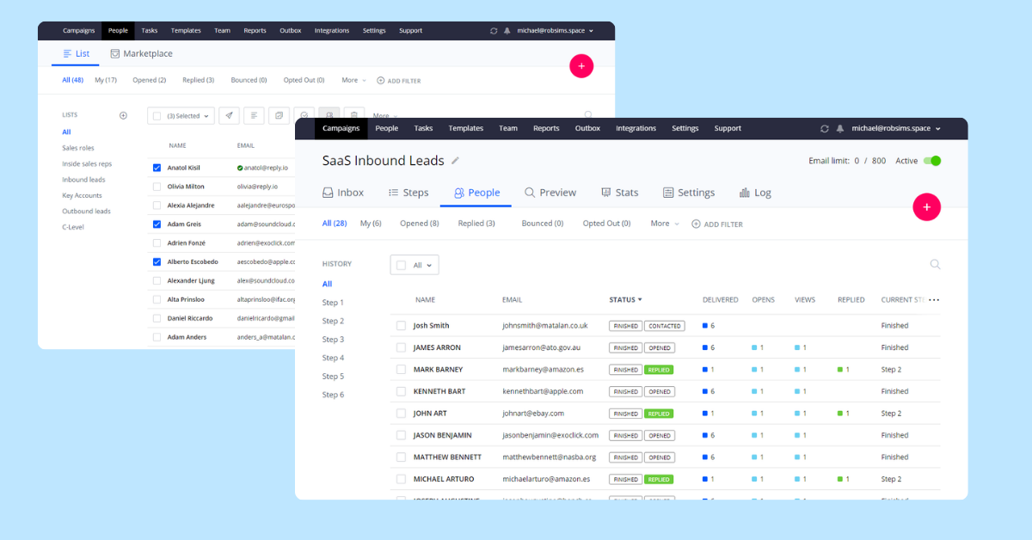Click the search magnifier above the campaign table
Viewport: 1032px width, 540px height.
click(935, 265)
